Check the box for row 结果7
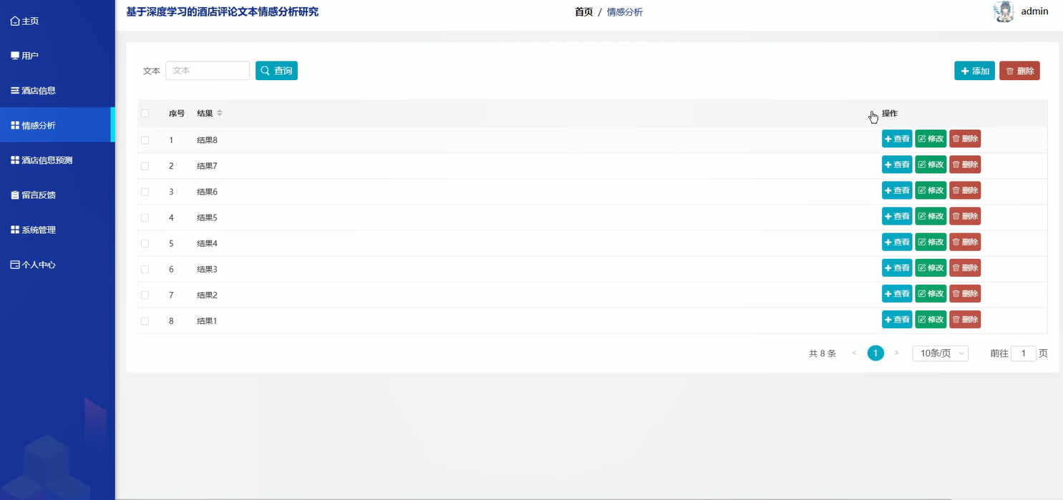 pyautogui.click(x=145, y=166)
